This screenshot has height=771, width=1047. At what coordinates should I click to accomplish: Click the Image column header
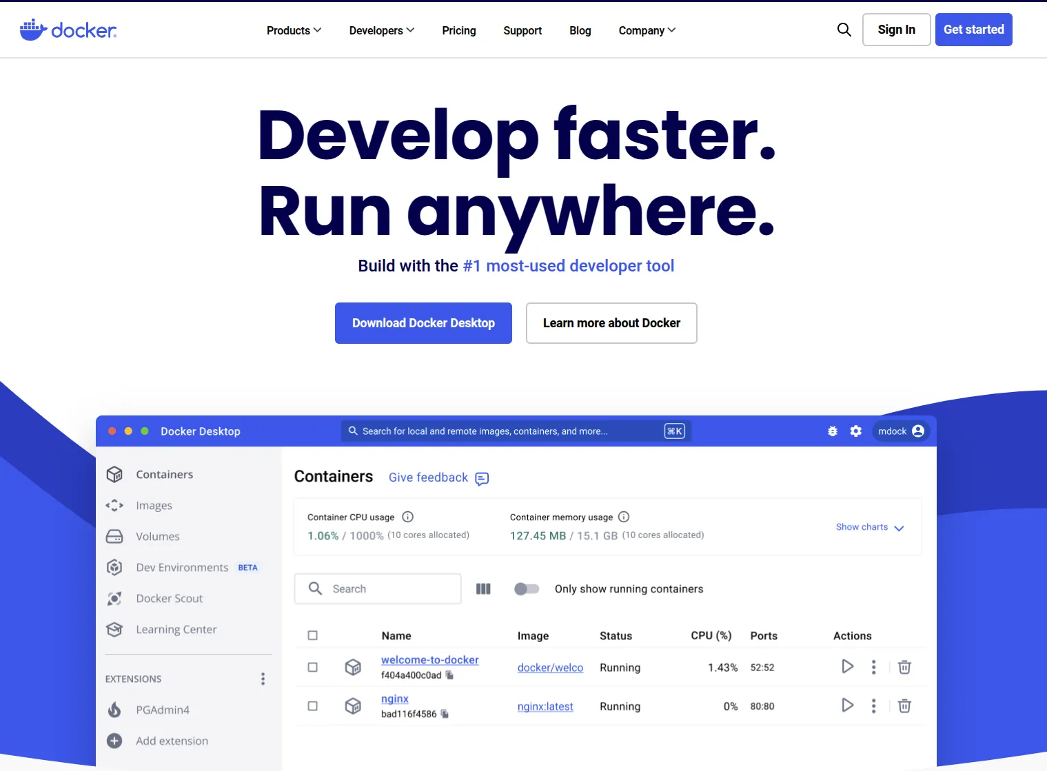pyautogui.click(x=533, y=636)
